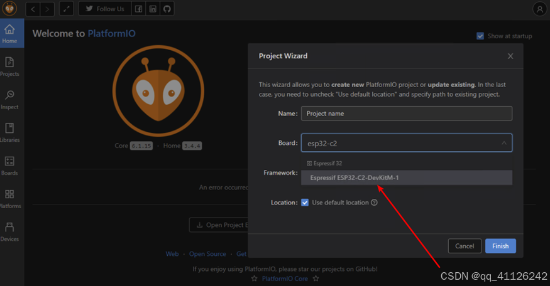Open the Home sidebar tab
550x286 pixels.
coord(11,34)
